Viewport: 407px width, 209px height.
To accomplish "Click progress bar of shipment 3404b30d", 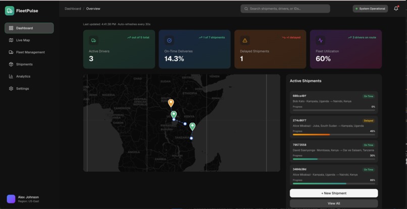I will click(x=334, y=184).
